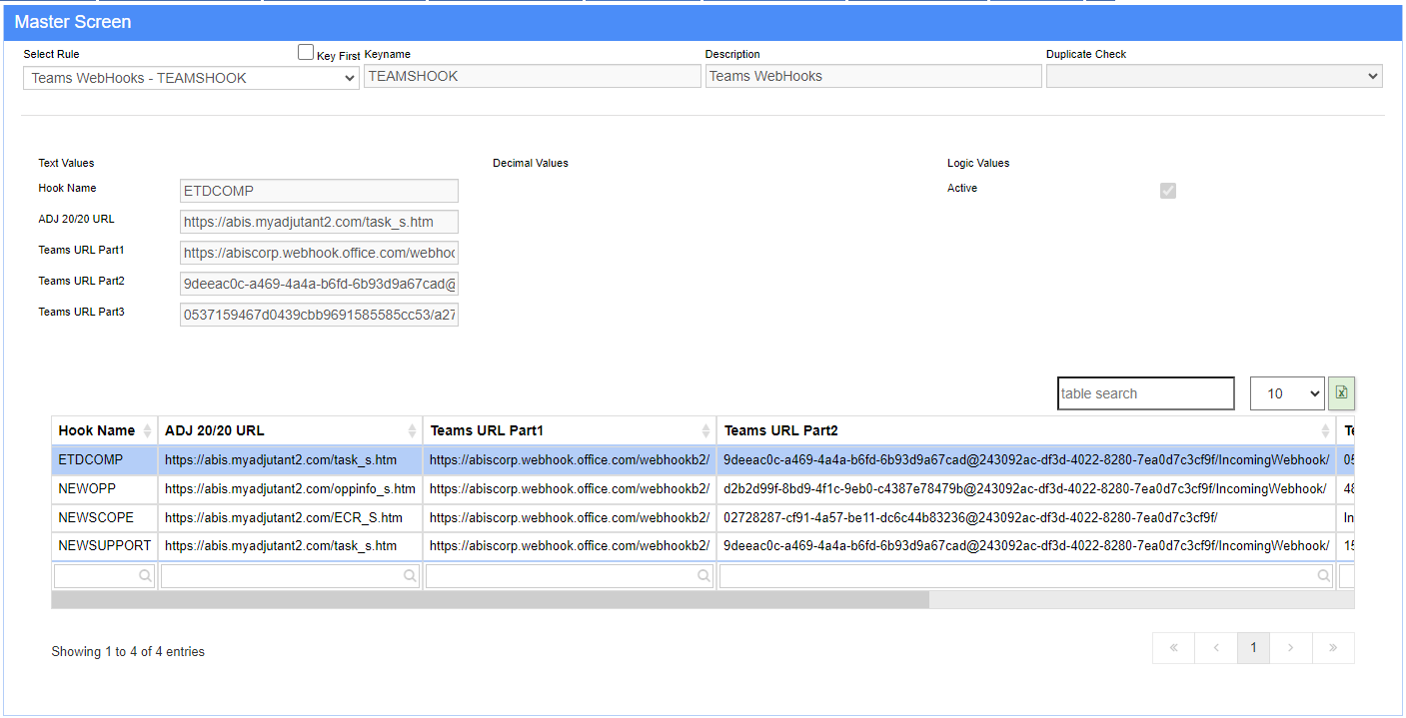The height and width of the screenshot is (718, 1406).
Task: Click NEWSCOPE row Teams URL Part2 cell
Action: 1026,518
